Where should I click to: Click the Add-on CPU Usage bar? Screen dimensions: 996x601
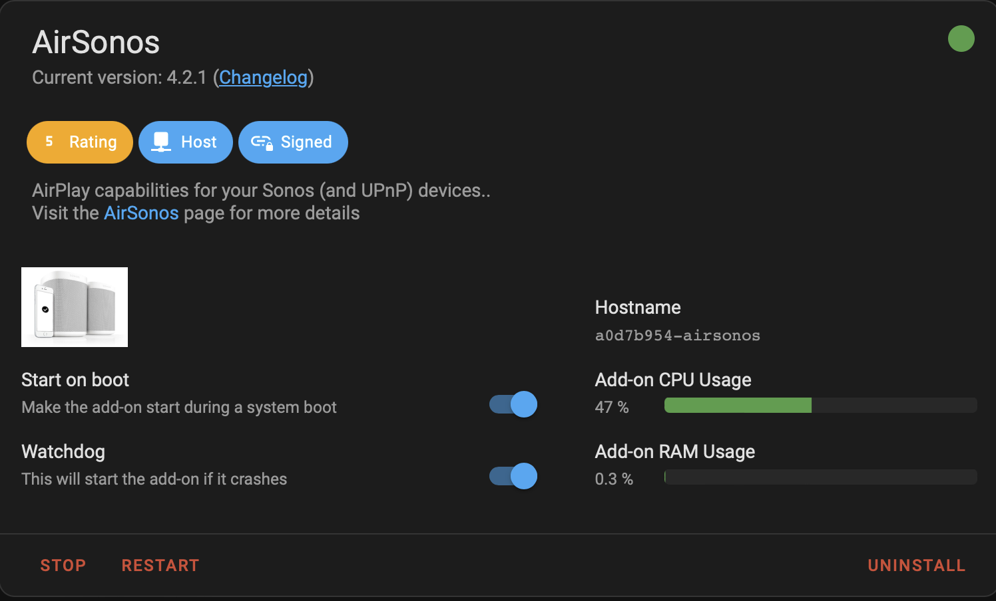(821, 406)
